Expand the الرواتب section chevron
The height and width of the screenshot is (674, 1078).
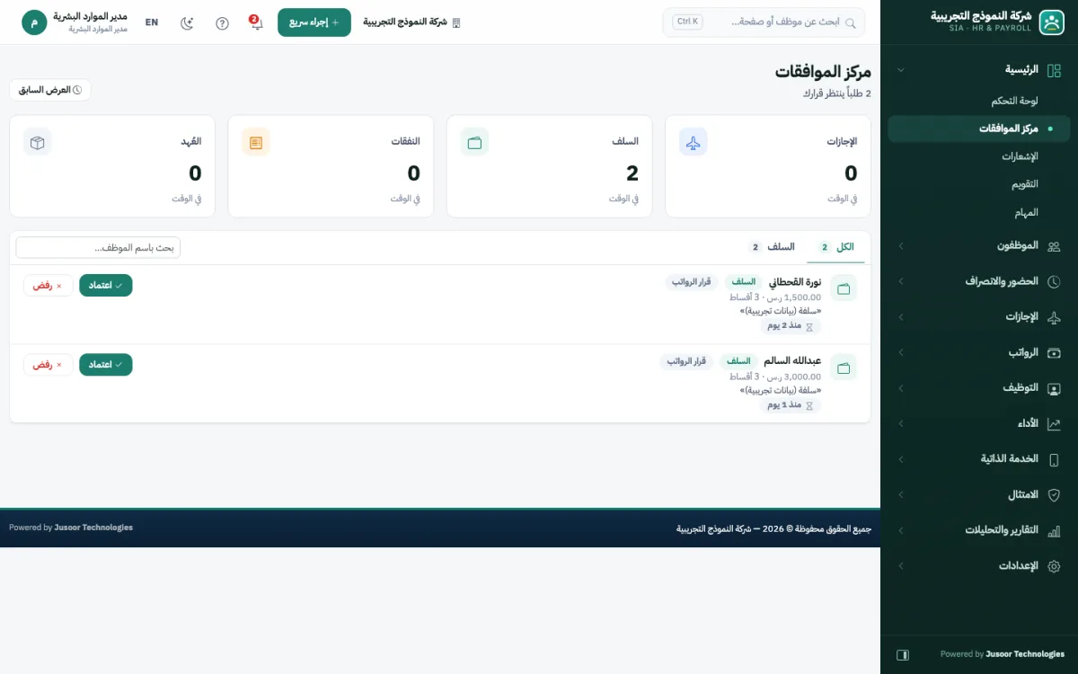[901, 352]
